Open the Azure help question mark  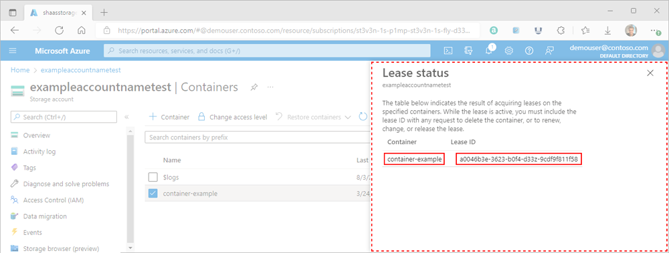coord(529,51)
